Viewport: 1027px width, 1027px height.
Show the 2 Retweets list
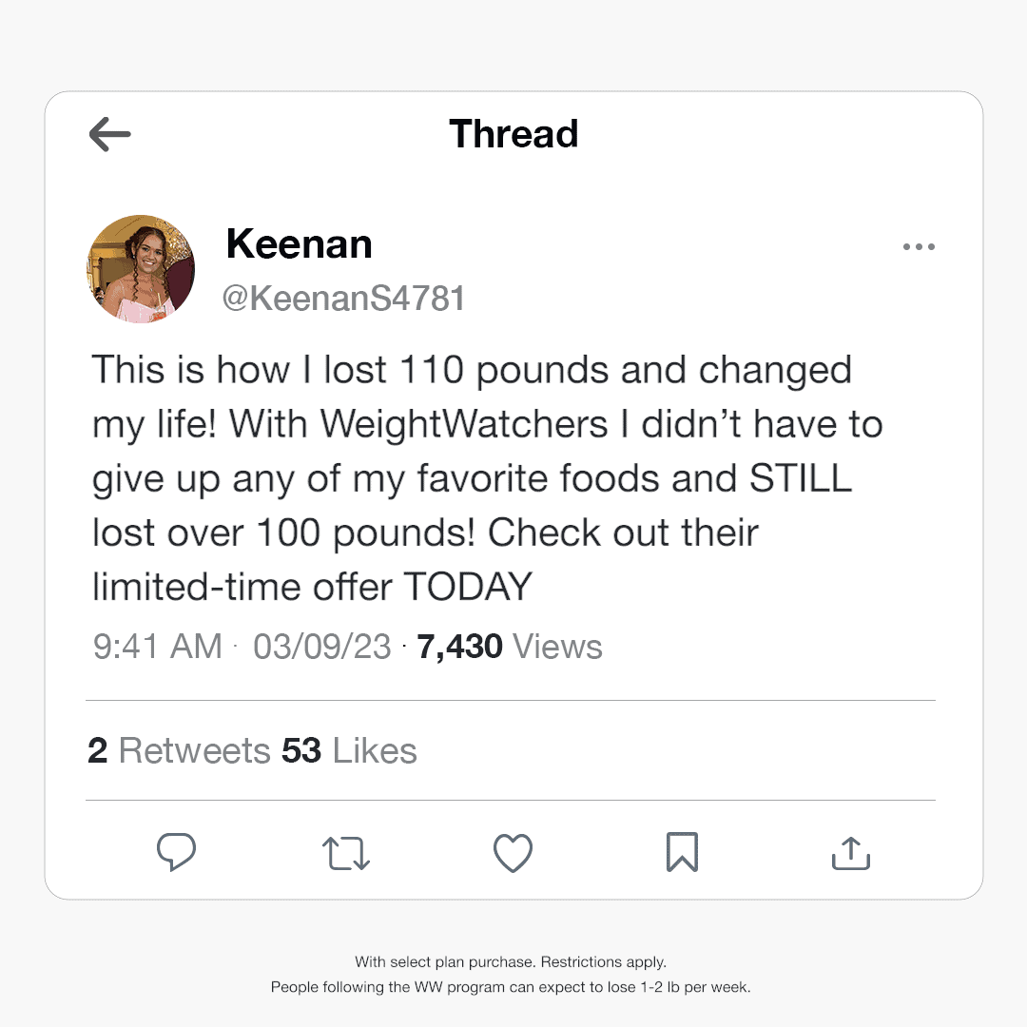tap(179, 751)
